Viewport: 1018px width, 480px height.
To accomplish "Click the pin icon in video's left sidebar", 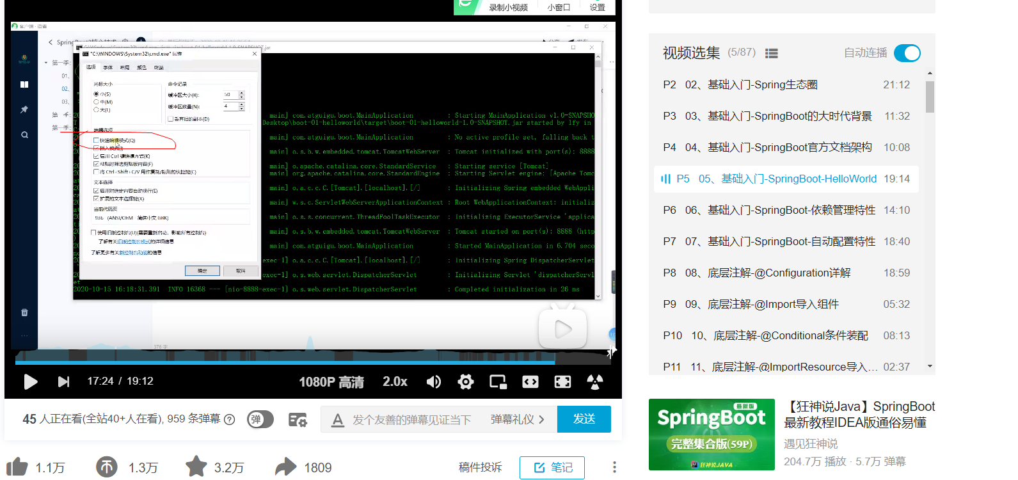I will [x=24, y=109].
